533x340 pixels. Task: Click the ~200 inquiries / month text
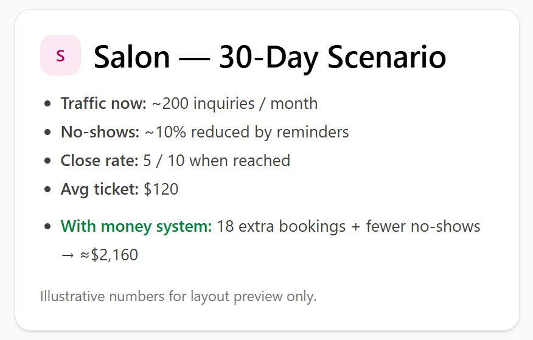(x=235, y=103)
